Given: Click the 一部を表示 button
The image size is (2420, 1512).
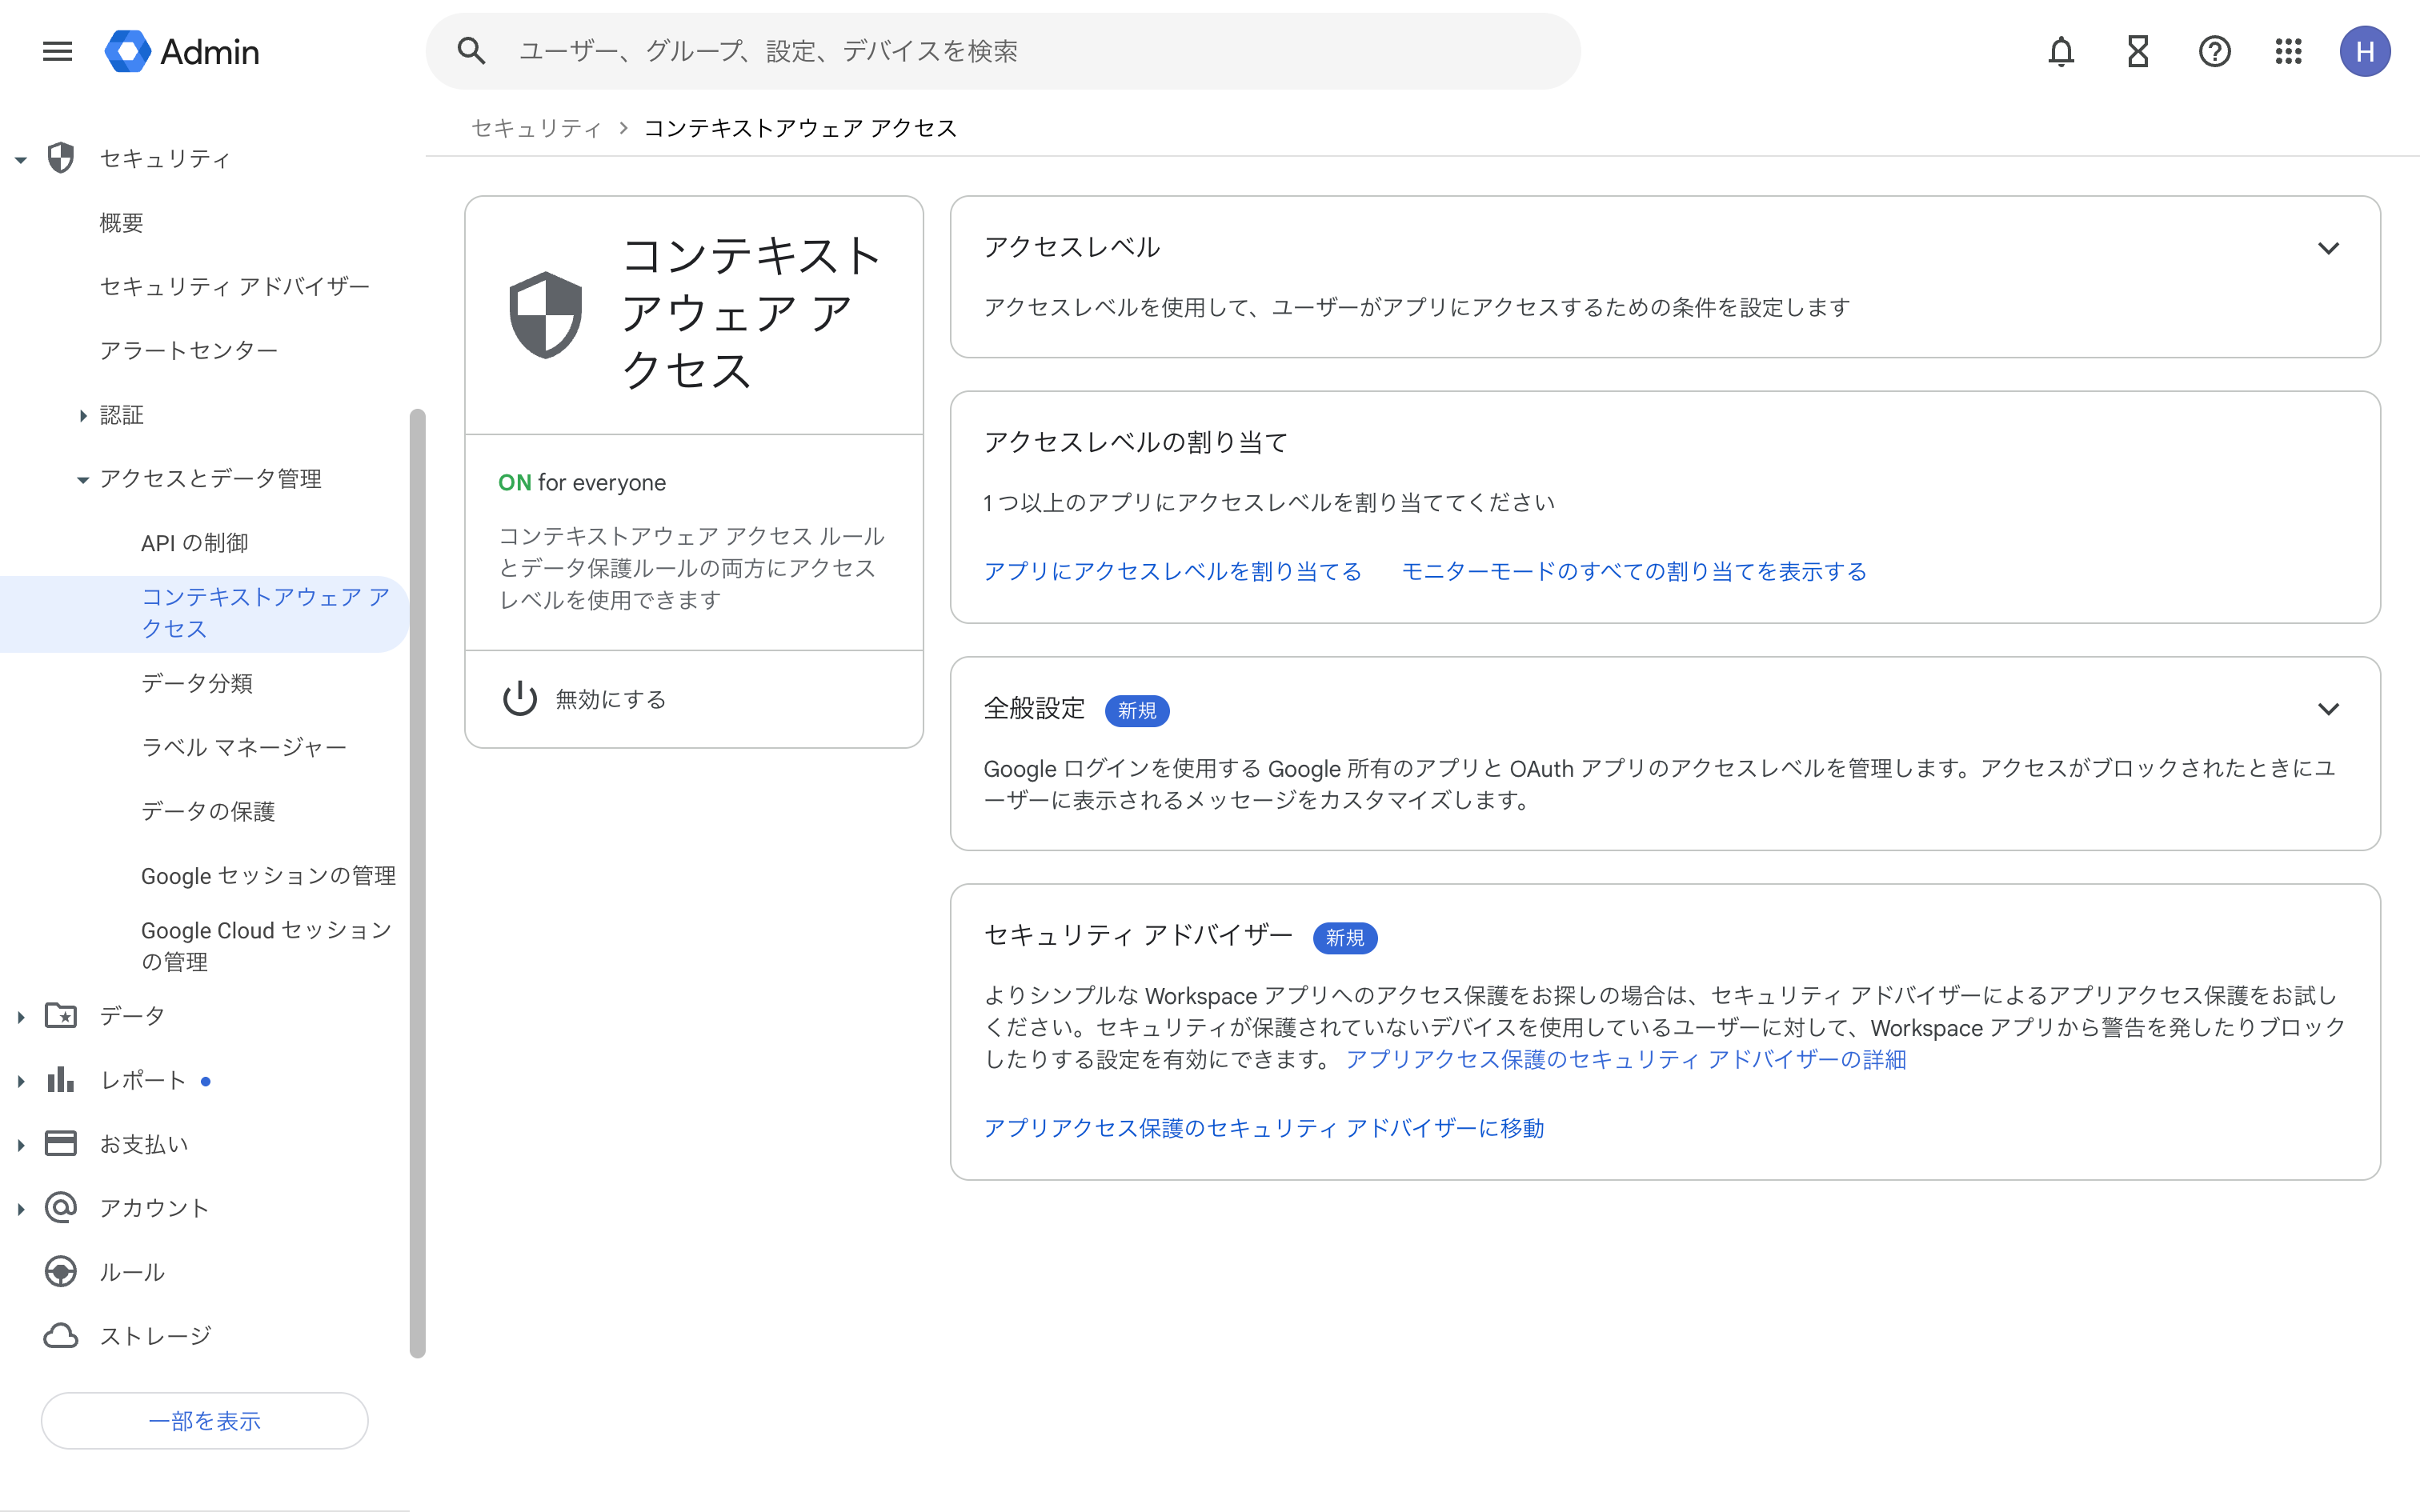Looking at the screenshot, I should point(204,1420).
